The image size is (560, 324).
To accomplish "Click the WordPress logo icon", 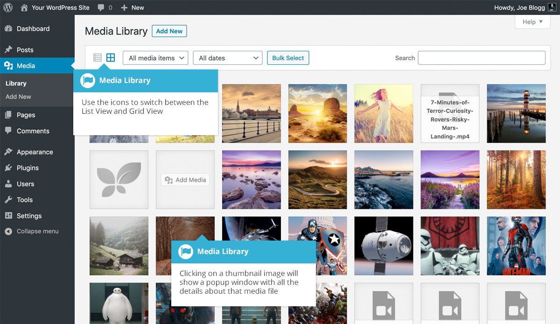I will coord(9,7).
